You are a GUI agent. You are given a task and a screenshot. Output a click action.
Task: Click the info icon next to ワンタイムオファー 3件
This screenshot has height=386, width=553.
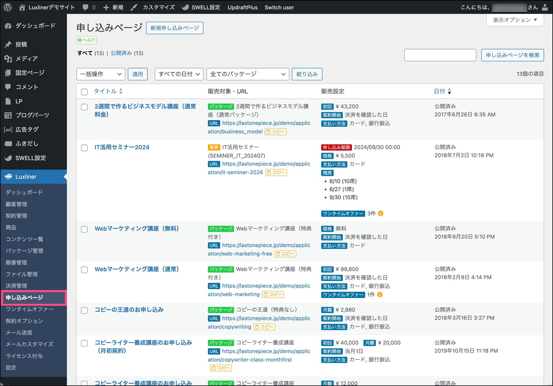[381, 213]
